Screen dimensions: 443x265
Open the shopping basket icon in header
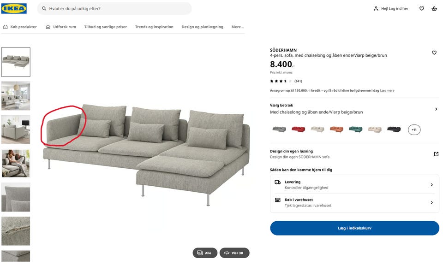[434, 8]
